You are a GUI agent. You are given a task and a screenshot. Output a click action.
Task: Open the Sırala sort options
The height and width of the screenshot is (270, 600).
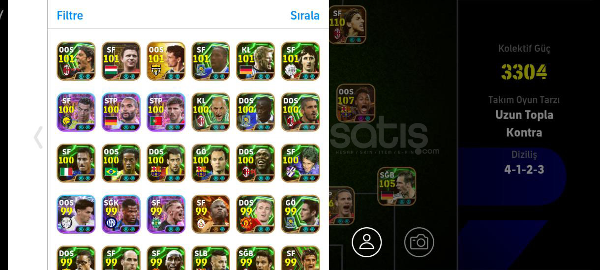pos(305,15)
